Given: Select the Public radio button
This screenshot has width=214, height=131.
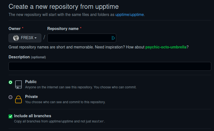Looking at the screenshot, I should click(x=10, y=82).
